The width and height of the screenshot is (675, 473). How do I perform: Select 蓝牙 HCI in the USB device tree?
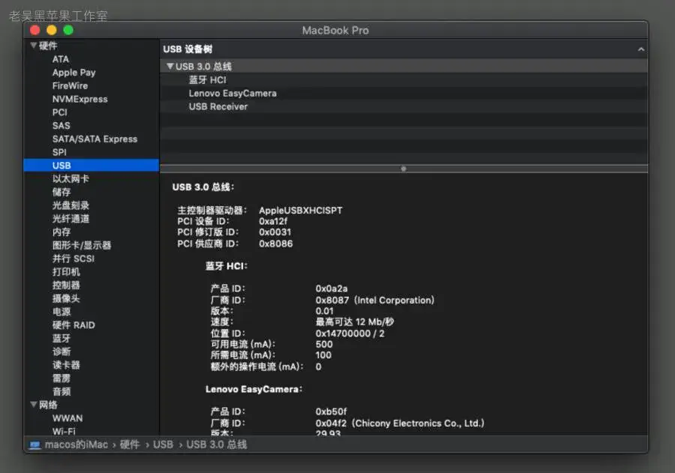click(207, 80)
